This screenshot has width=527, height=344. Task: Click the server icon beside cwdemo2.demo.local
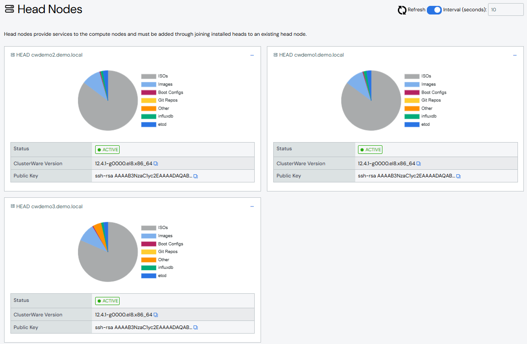pos(13,55)
